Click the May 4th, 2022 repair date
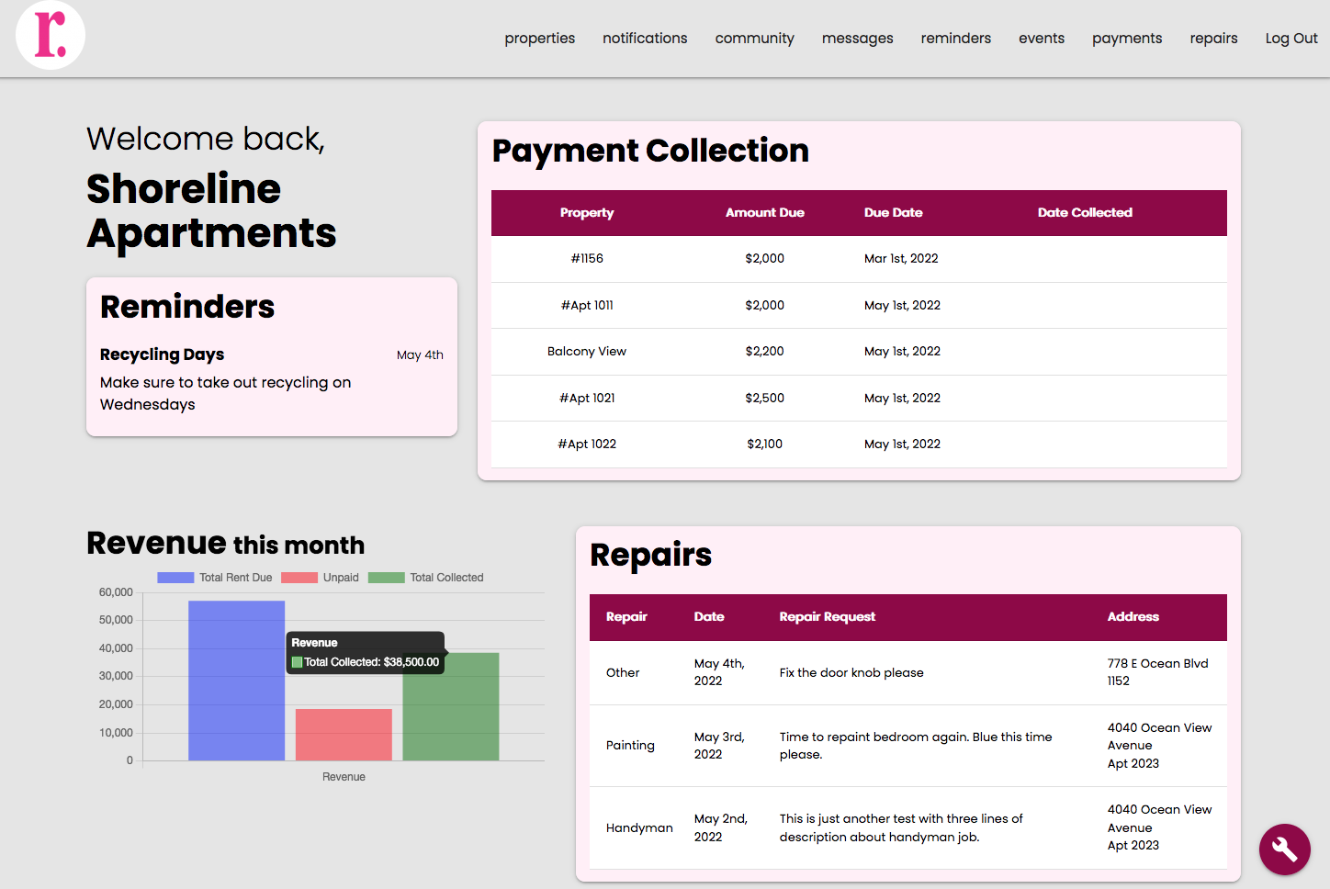 pyautogui.click(x=719, y=672)
